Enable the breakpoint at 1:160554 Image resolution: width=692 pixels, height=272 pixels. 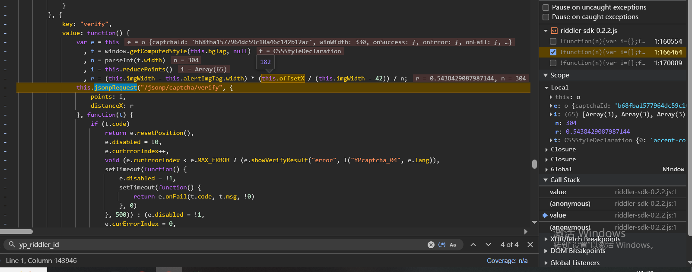pyautogui.click(x=553, y=42)
